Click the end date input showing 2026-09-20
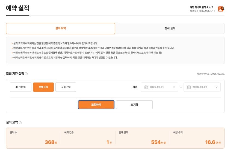This screenshot has height=153, width=230. pyautogui.click(x=202, y=87)
